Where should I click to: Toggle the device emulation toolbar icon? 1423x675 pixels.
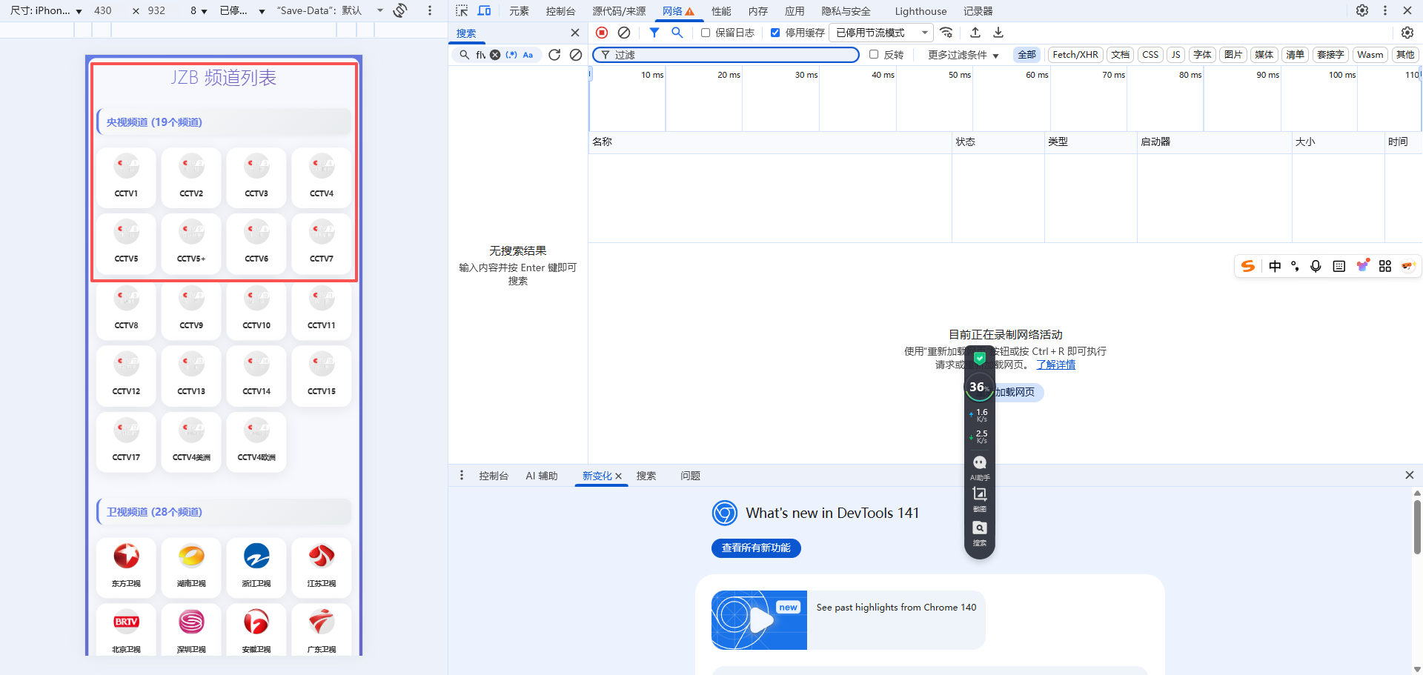pyautogui.click(x=485, y=10)
